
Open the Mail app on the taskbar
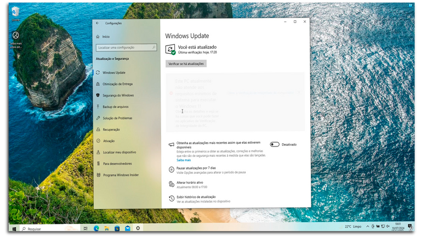pyautogui.click(x=128, y=228)
